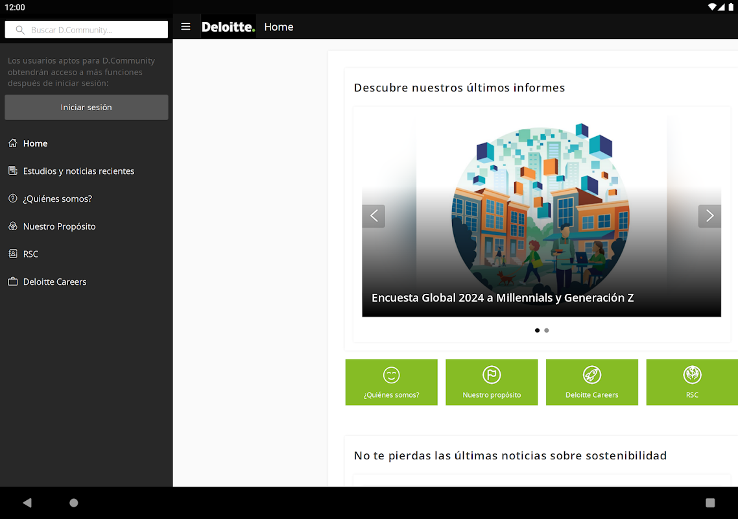Tap the Android home circle button
Image resolution: width=738 pixels, height=519 pixels.
click(x=74, y=503)
